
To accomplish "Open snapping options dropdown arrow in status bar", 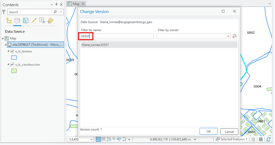I will click(x=129, y=139).
